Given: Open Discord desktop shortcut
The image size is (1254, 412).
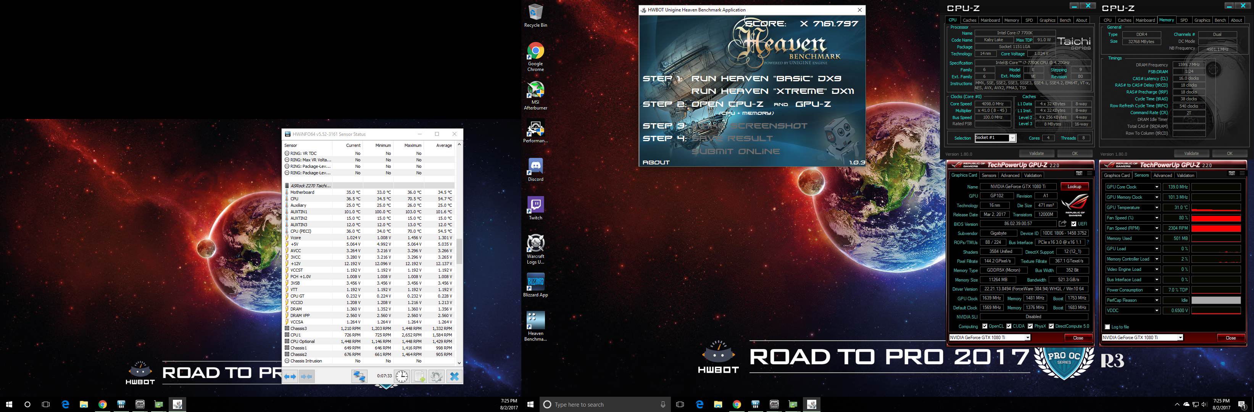Looking at the screenshot, I should click(x=535, y=170).
